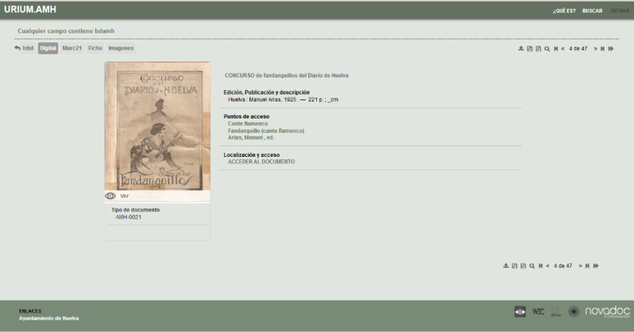This screenshot has width=634, height=332.
Task: Click the URIUM.AMH site title
Action: point(31,9)
